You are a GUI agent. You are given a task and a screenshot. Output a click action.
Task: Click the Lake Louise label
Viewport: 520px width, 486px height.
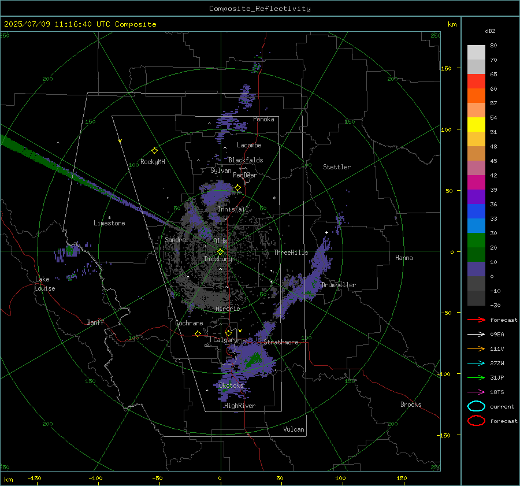45,284
